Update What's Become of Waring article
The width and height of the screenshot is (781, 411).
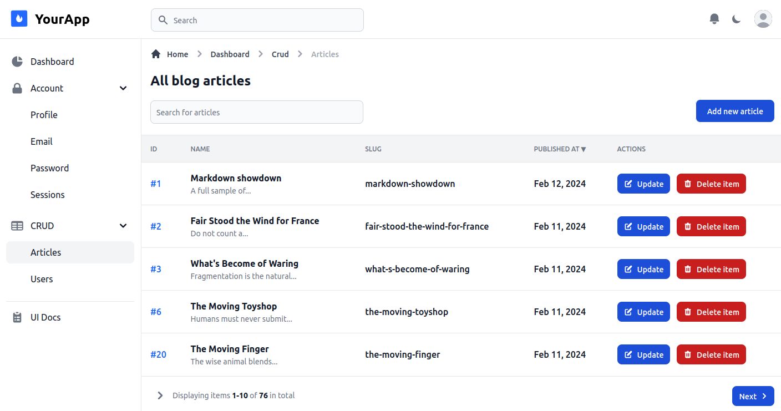pyautogui.click(x=643, y=269)
